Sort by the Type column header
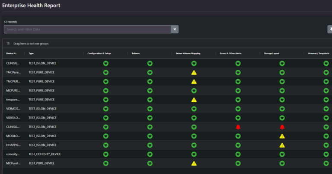The height and width of the screenshot is (174, 332). pyautogui.click(x=31, y=53)
